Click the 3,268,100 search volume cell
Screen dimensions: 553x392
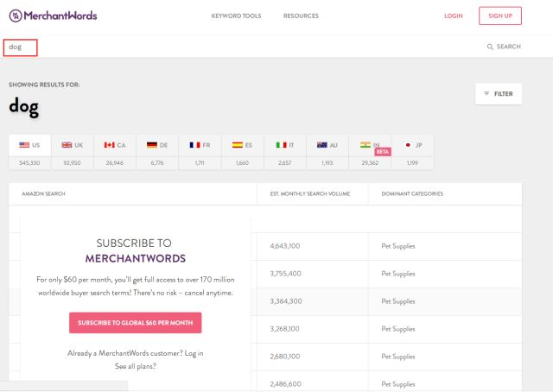pos(284,329)
